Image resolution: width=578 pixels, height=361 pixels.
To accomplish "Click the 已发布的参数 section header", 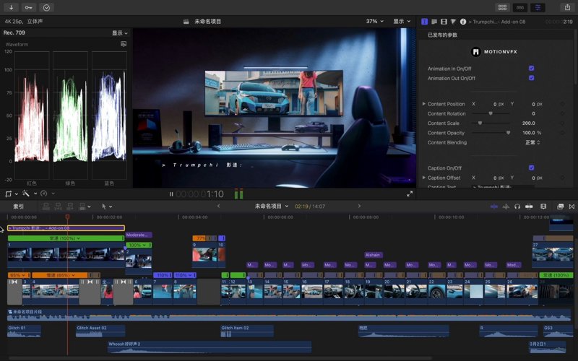I will click(442, 35).
